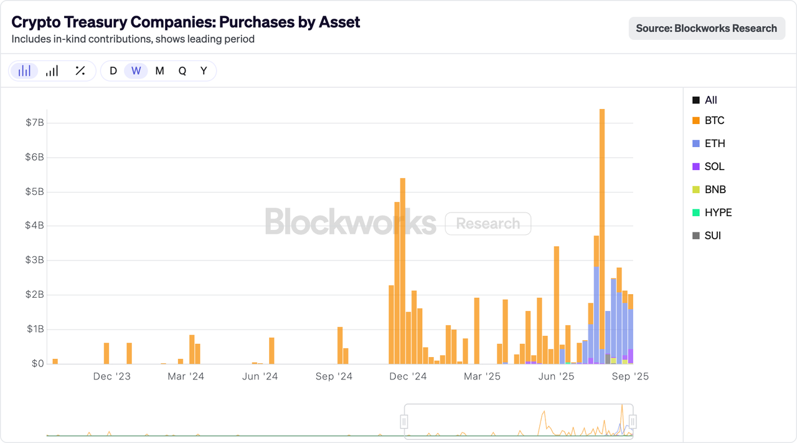
Task: Select the standard bar chart view icon
Action: [24, 71]
